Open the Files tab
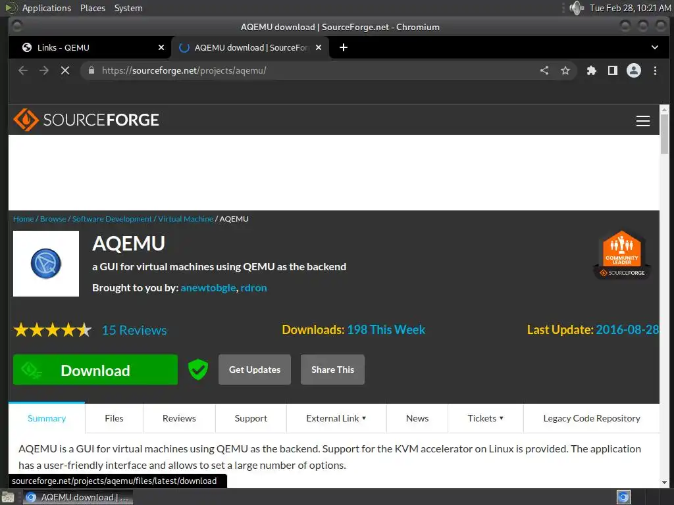The image size is (674, 505). (x=114, y=418)
